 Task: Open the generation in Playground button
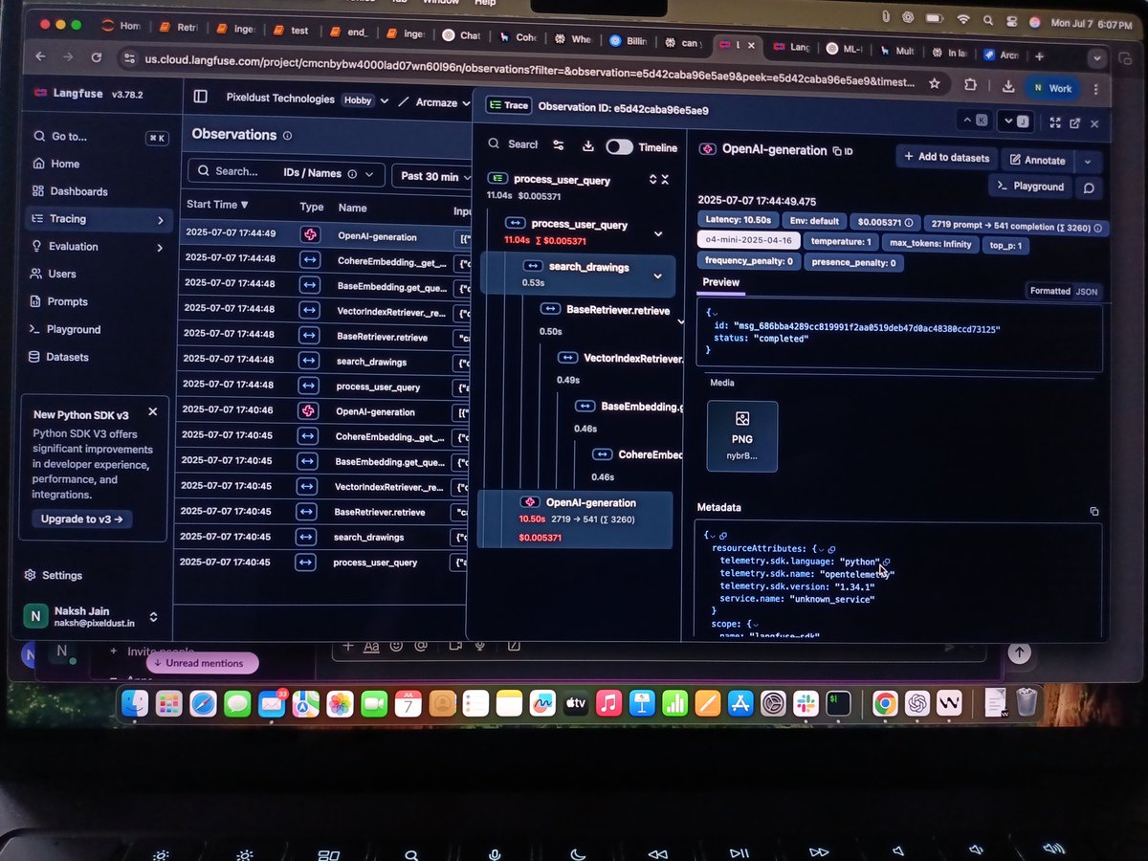click(x=1030, y=187)
